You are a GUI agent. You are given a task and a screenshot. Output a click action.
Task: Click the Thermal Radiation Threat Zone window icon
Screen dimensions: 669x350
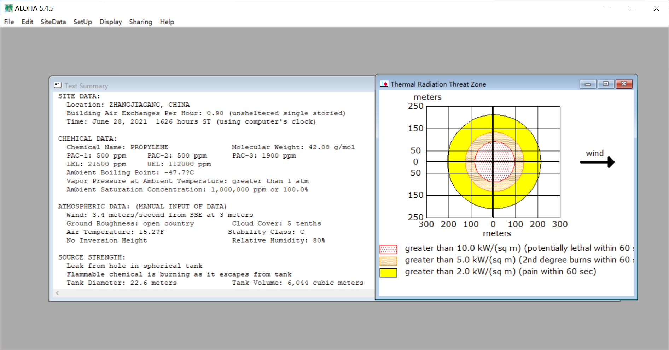click(384, 84)
